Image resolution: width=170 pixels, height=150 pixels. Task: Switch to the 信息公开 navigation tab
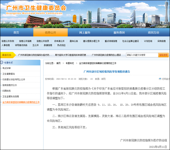point(50,32)
